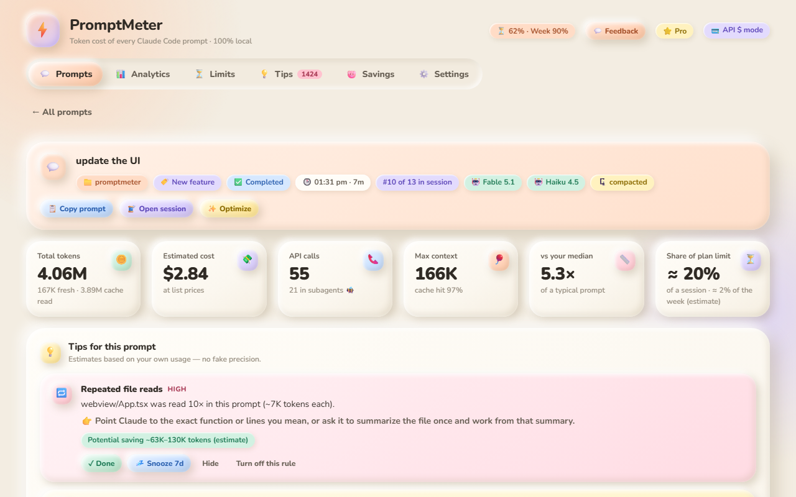Select the Savings tab
Screen dimensions: 796x497
point(371,74)
